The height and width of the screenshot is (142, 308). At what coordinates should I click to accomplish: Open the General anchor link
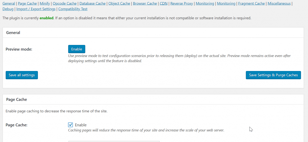coord(9,3)
